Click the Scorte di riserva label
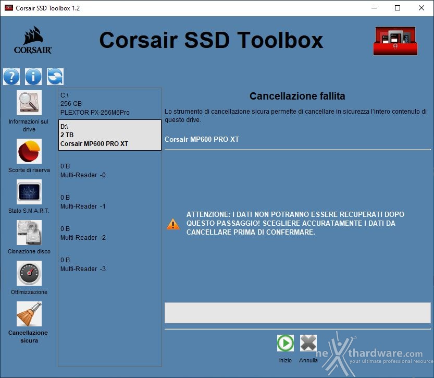The image size is (434, 378). pos(29,170)
